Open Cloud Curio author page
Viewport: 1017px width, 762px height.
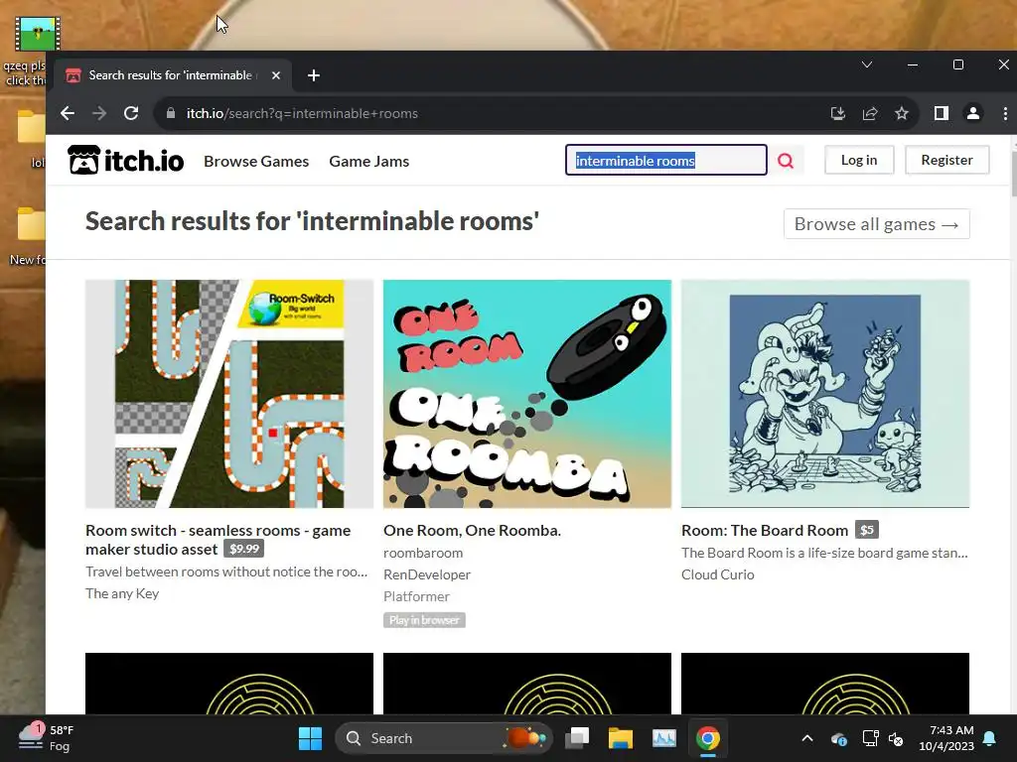(x=717, y=574)
